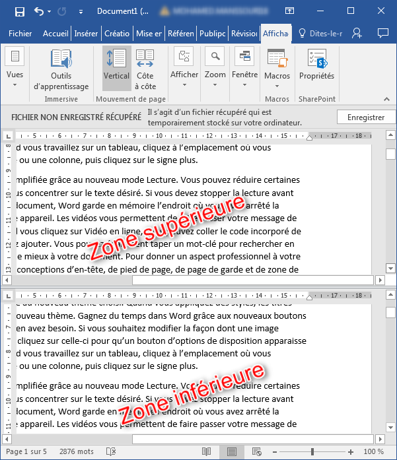Click text 'signe plus' in upper pane
The height and width of the screenshot is (460, 397).
pos(178,160)
